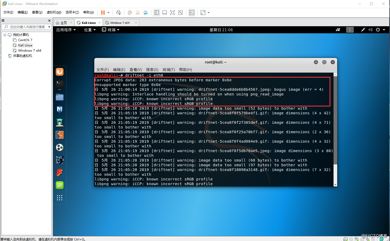Toggle the thumbnail bar view button
Screen dimensions: 390x241
pos(165,13)
